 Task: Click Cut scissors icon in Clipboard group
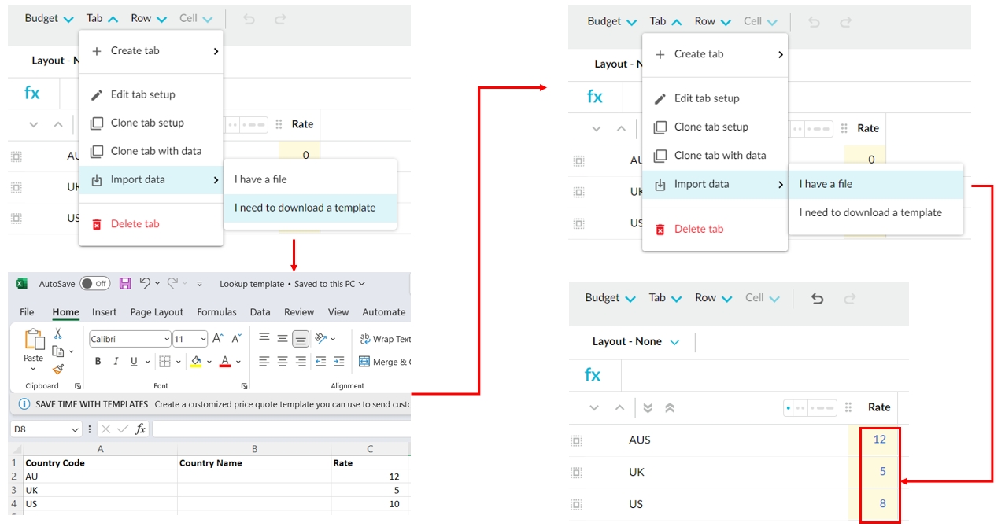pyautogui.click(x=58, y=334)
